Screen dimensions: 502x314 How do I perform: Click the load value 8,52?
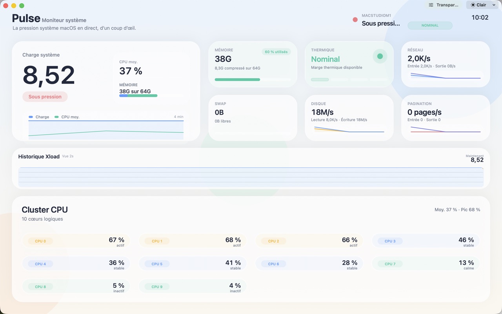coord(49,75)
